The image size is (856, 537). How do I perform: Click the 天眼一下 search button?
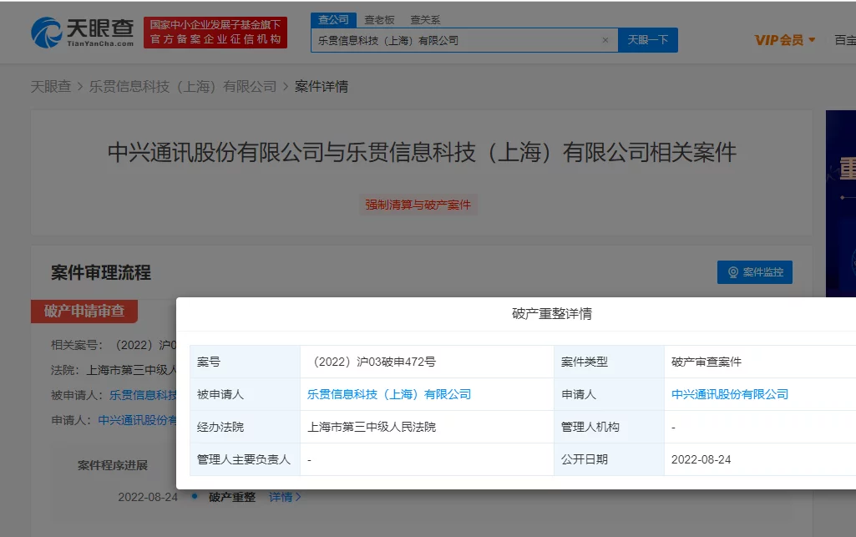point(647,40)
